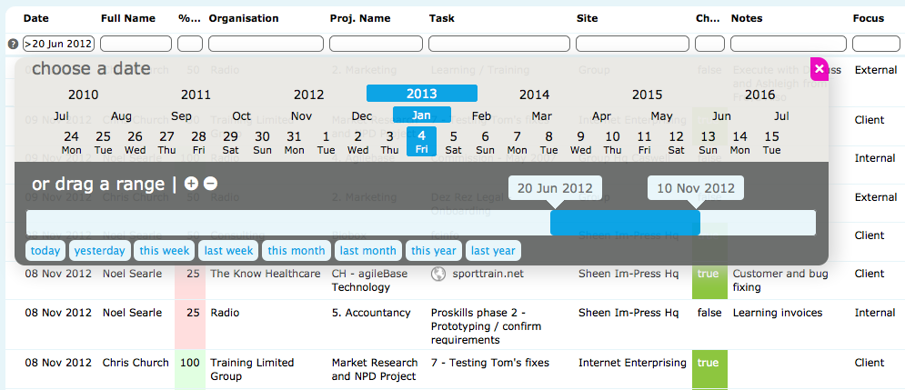Image resolution: width=905 pixels, height=390 pixels.
Task: Click the Organisation filter input field
Action: click(x=265, y=44)
